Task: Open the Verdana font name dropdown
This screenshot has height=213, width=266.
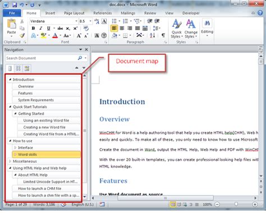Action: coord(76,21)
